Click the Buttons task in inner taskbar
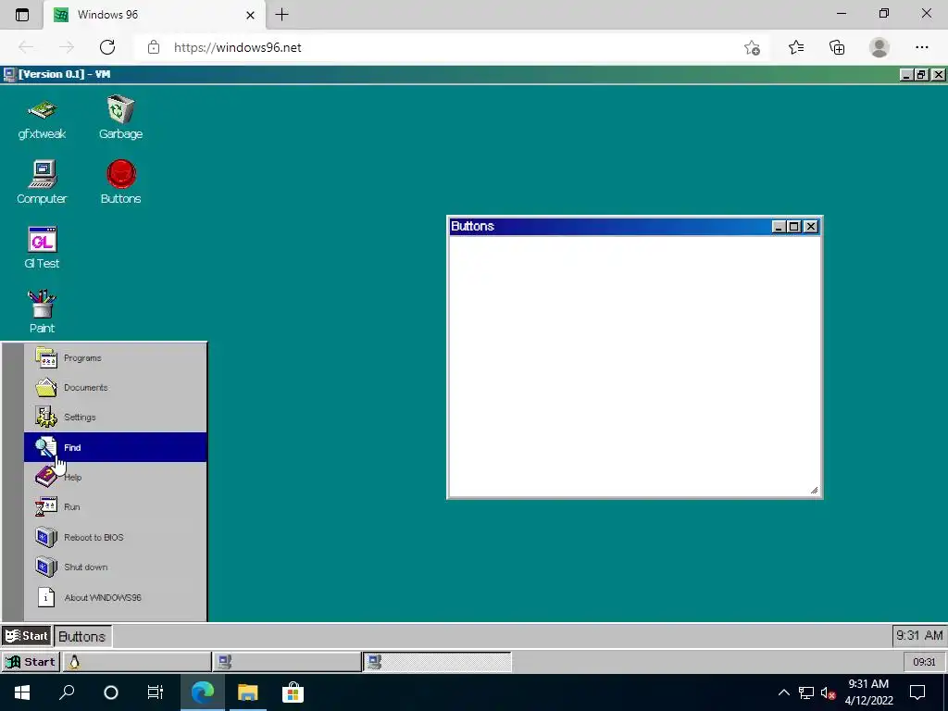 tap(82, 637)
